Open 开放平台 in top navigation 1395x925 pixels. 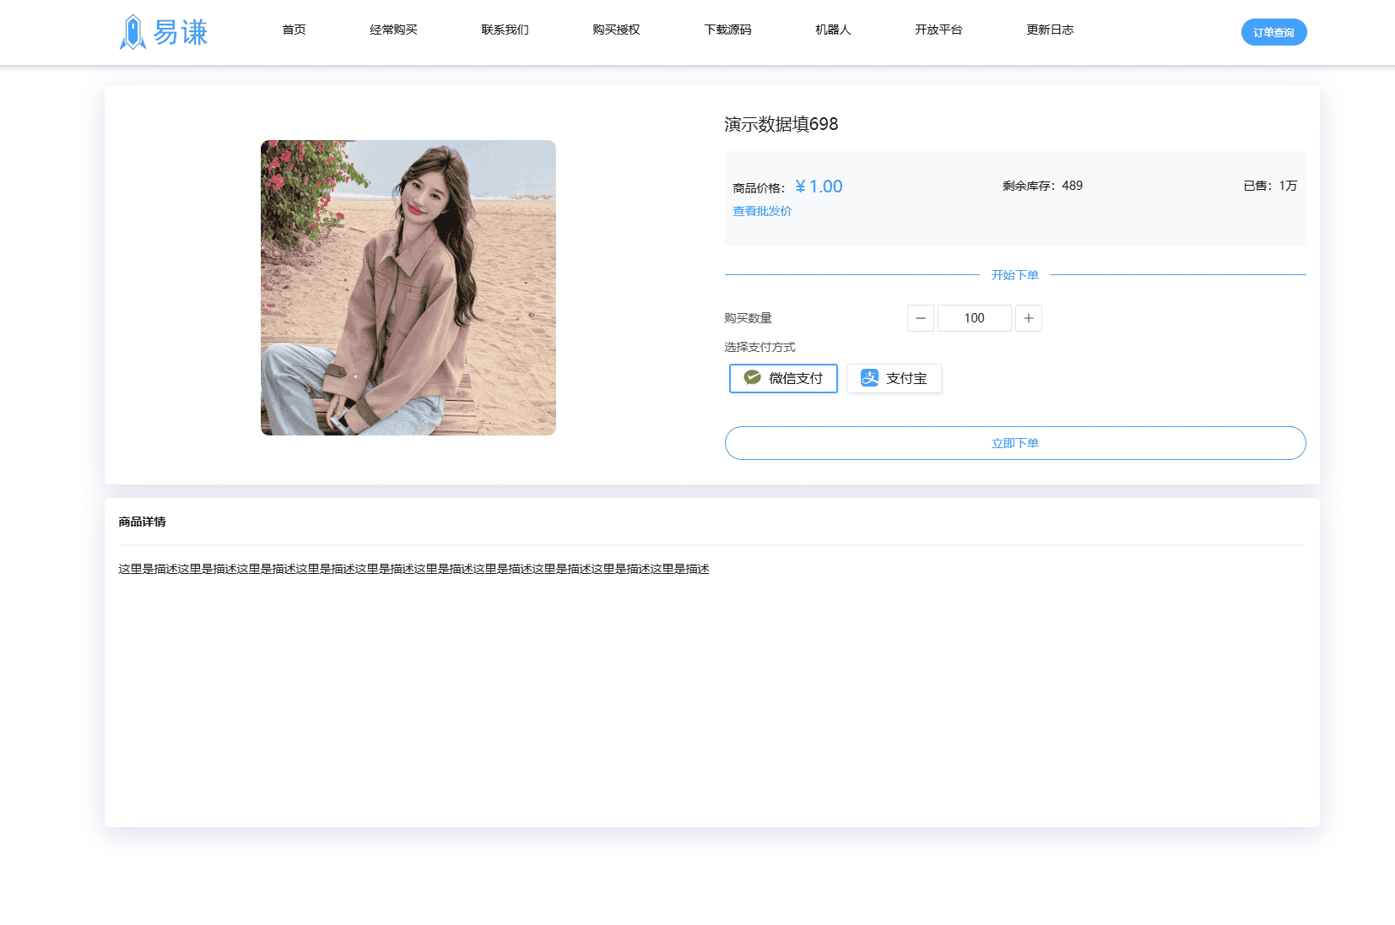[x=938, y=30]
